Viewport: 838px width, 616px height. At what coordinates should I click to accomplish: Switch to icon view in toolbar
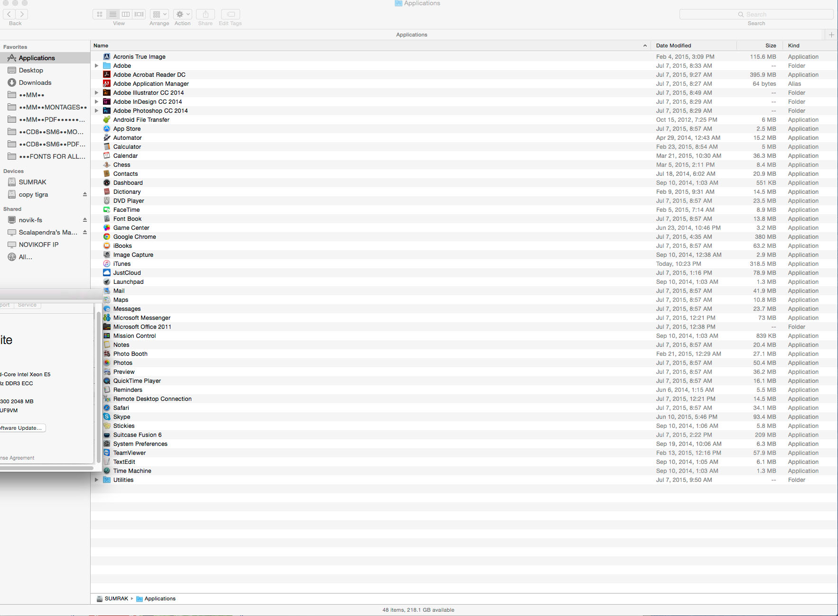pyautogui.click(x=100, y=14)
